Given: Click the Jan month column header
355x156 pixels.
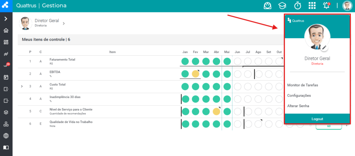Looking at the screenshot, I should coord(185,52).
